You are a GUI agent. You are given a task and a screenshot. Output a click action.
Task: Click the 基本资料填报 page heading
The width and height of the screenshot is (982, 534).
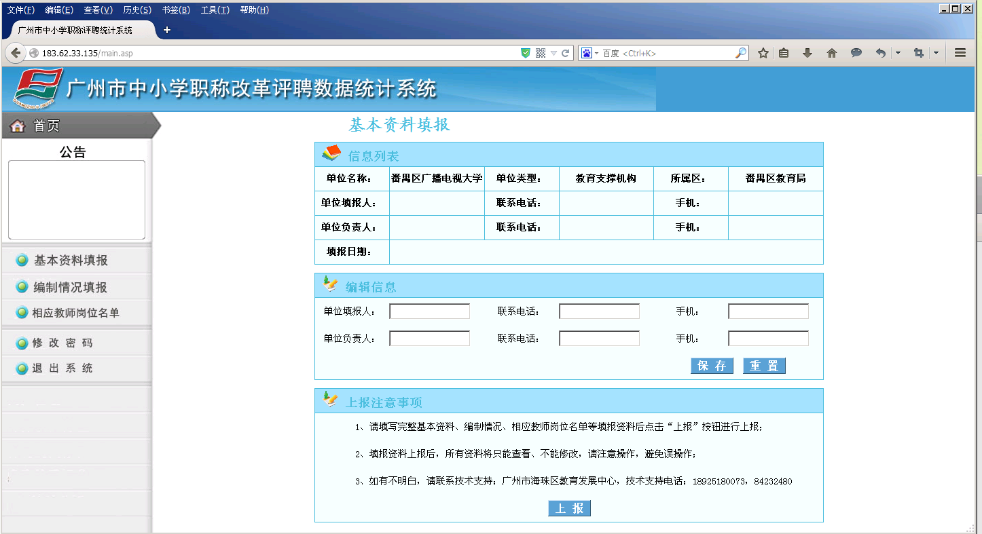[399, 125]
